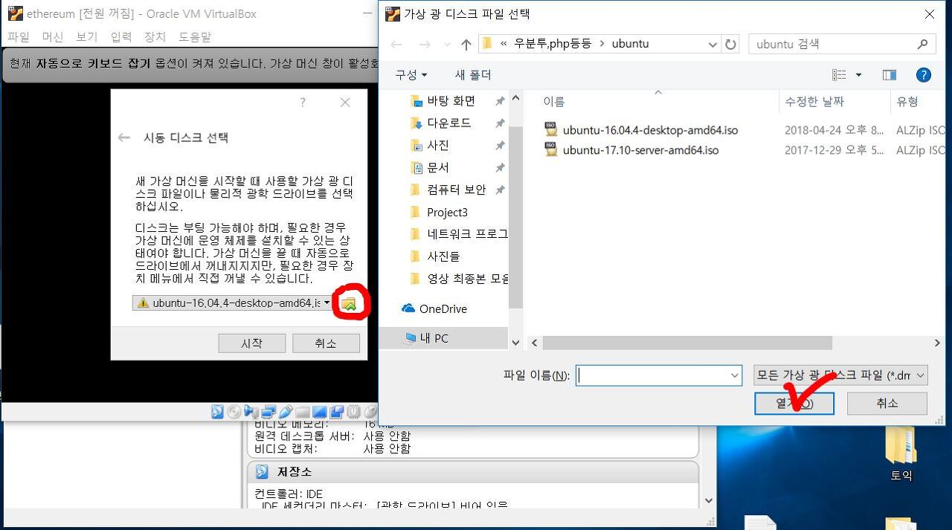Click the CPU indicator icon in the VM status bar
Screen dimensions: 952x530
click(353, 412)
